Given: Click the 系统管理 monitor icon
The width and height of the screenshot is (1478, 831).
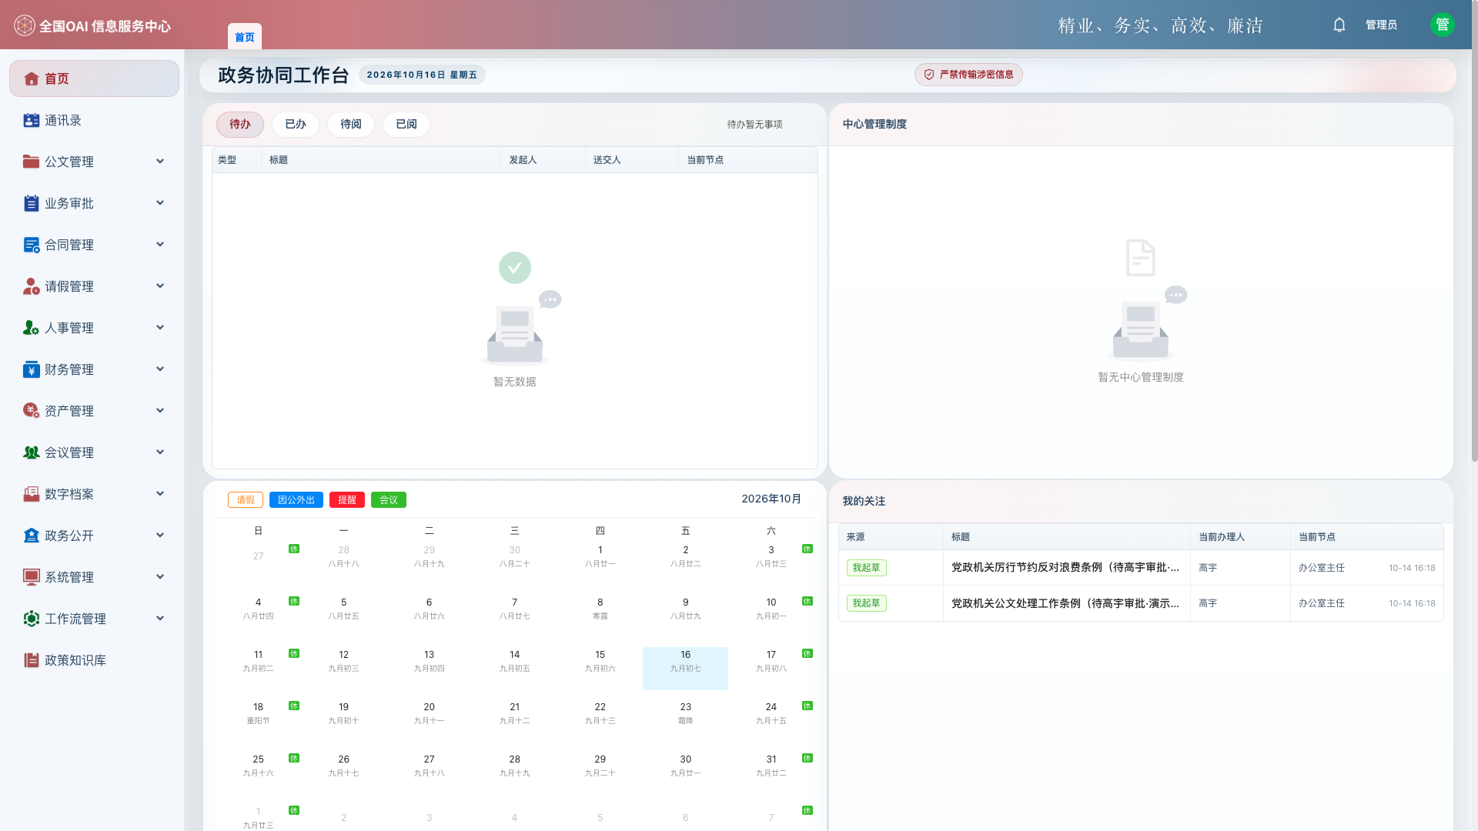Looking at the screenshot, I should coord(32,577).
